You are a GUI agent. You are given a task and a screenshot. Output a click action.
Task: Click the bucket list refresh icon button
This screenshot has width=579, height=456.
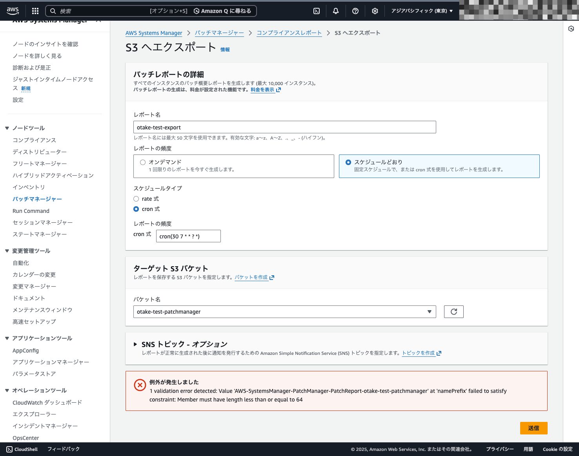tap(454, 312)
